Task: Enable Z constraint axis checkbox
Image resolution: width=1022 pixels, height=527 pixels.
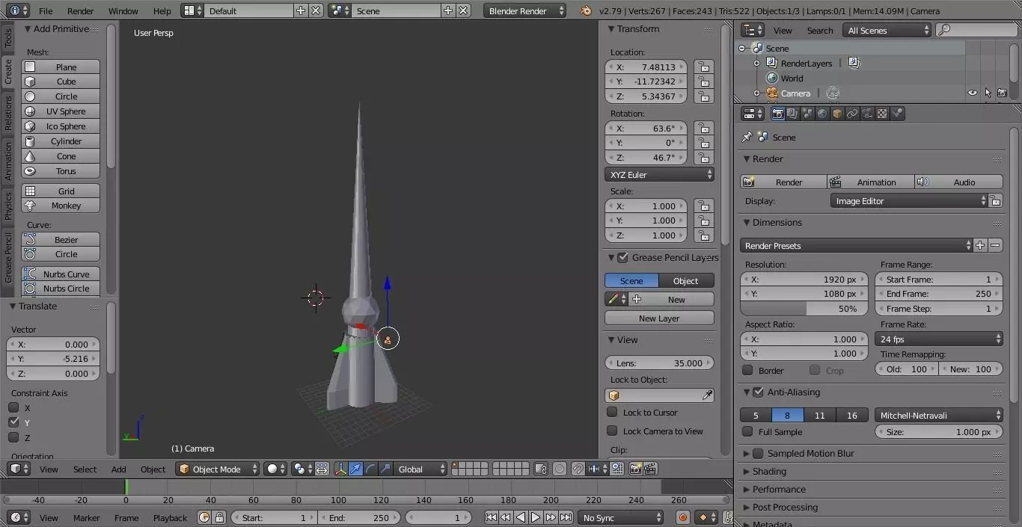Action: point(13,437)
